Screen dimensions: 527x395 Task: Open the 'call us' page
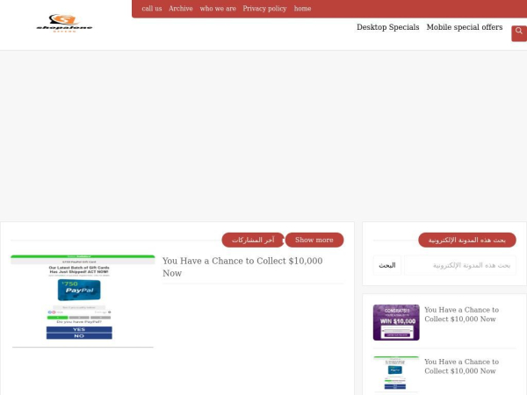tap(152, 9)
